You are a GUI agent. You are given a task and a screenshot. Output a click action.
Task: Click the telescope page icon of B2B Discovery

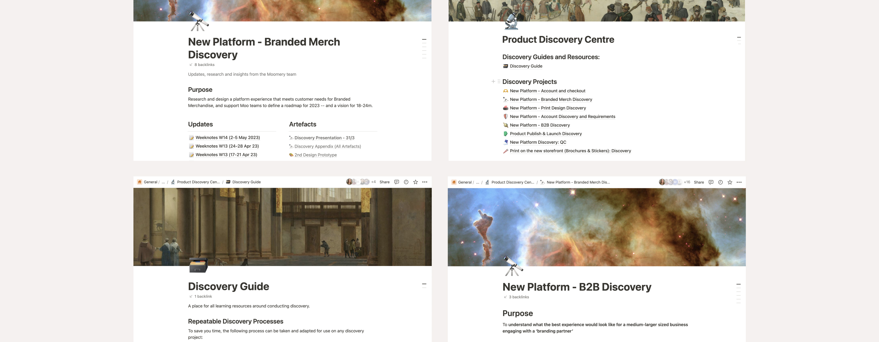513,266
